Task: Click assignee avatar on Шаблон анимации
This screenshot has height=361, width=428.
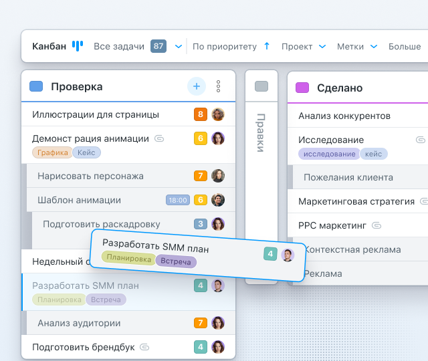Action: (218, 200)
